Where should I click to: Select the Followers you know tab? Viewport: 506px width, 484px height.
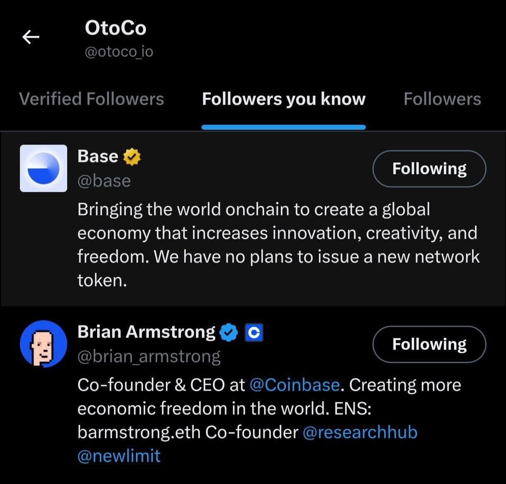tap(284, 99)
